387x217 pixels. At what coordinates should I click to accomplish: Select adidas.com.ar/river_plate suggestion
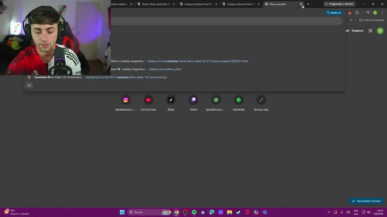pos(184,69)
